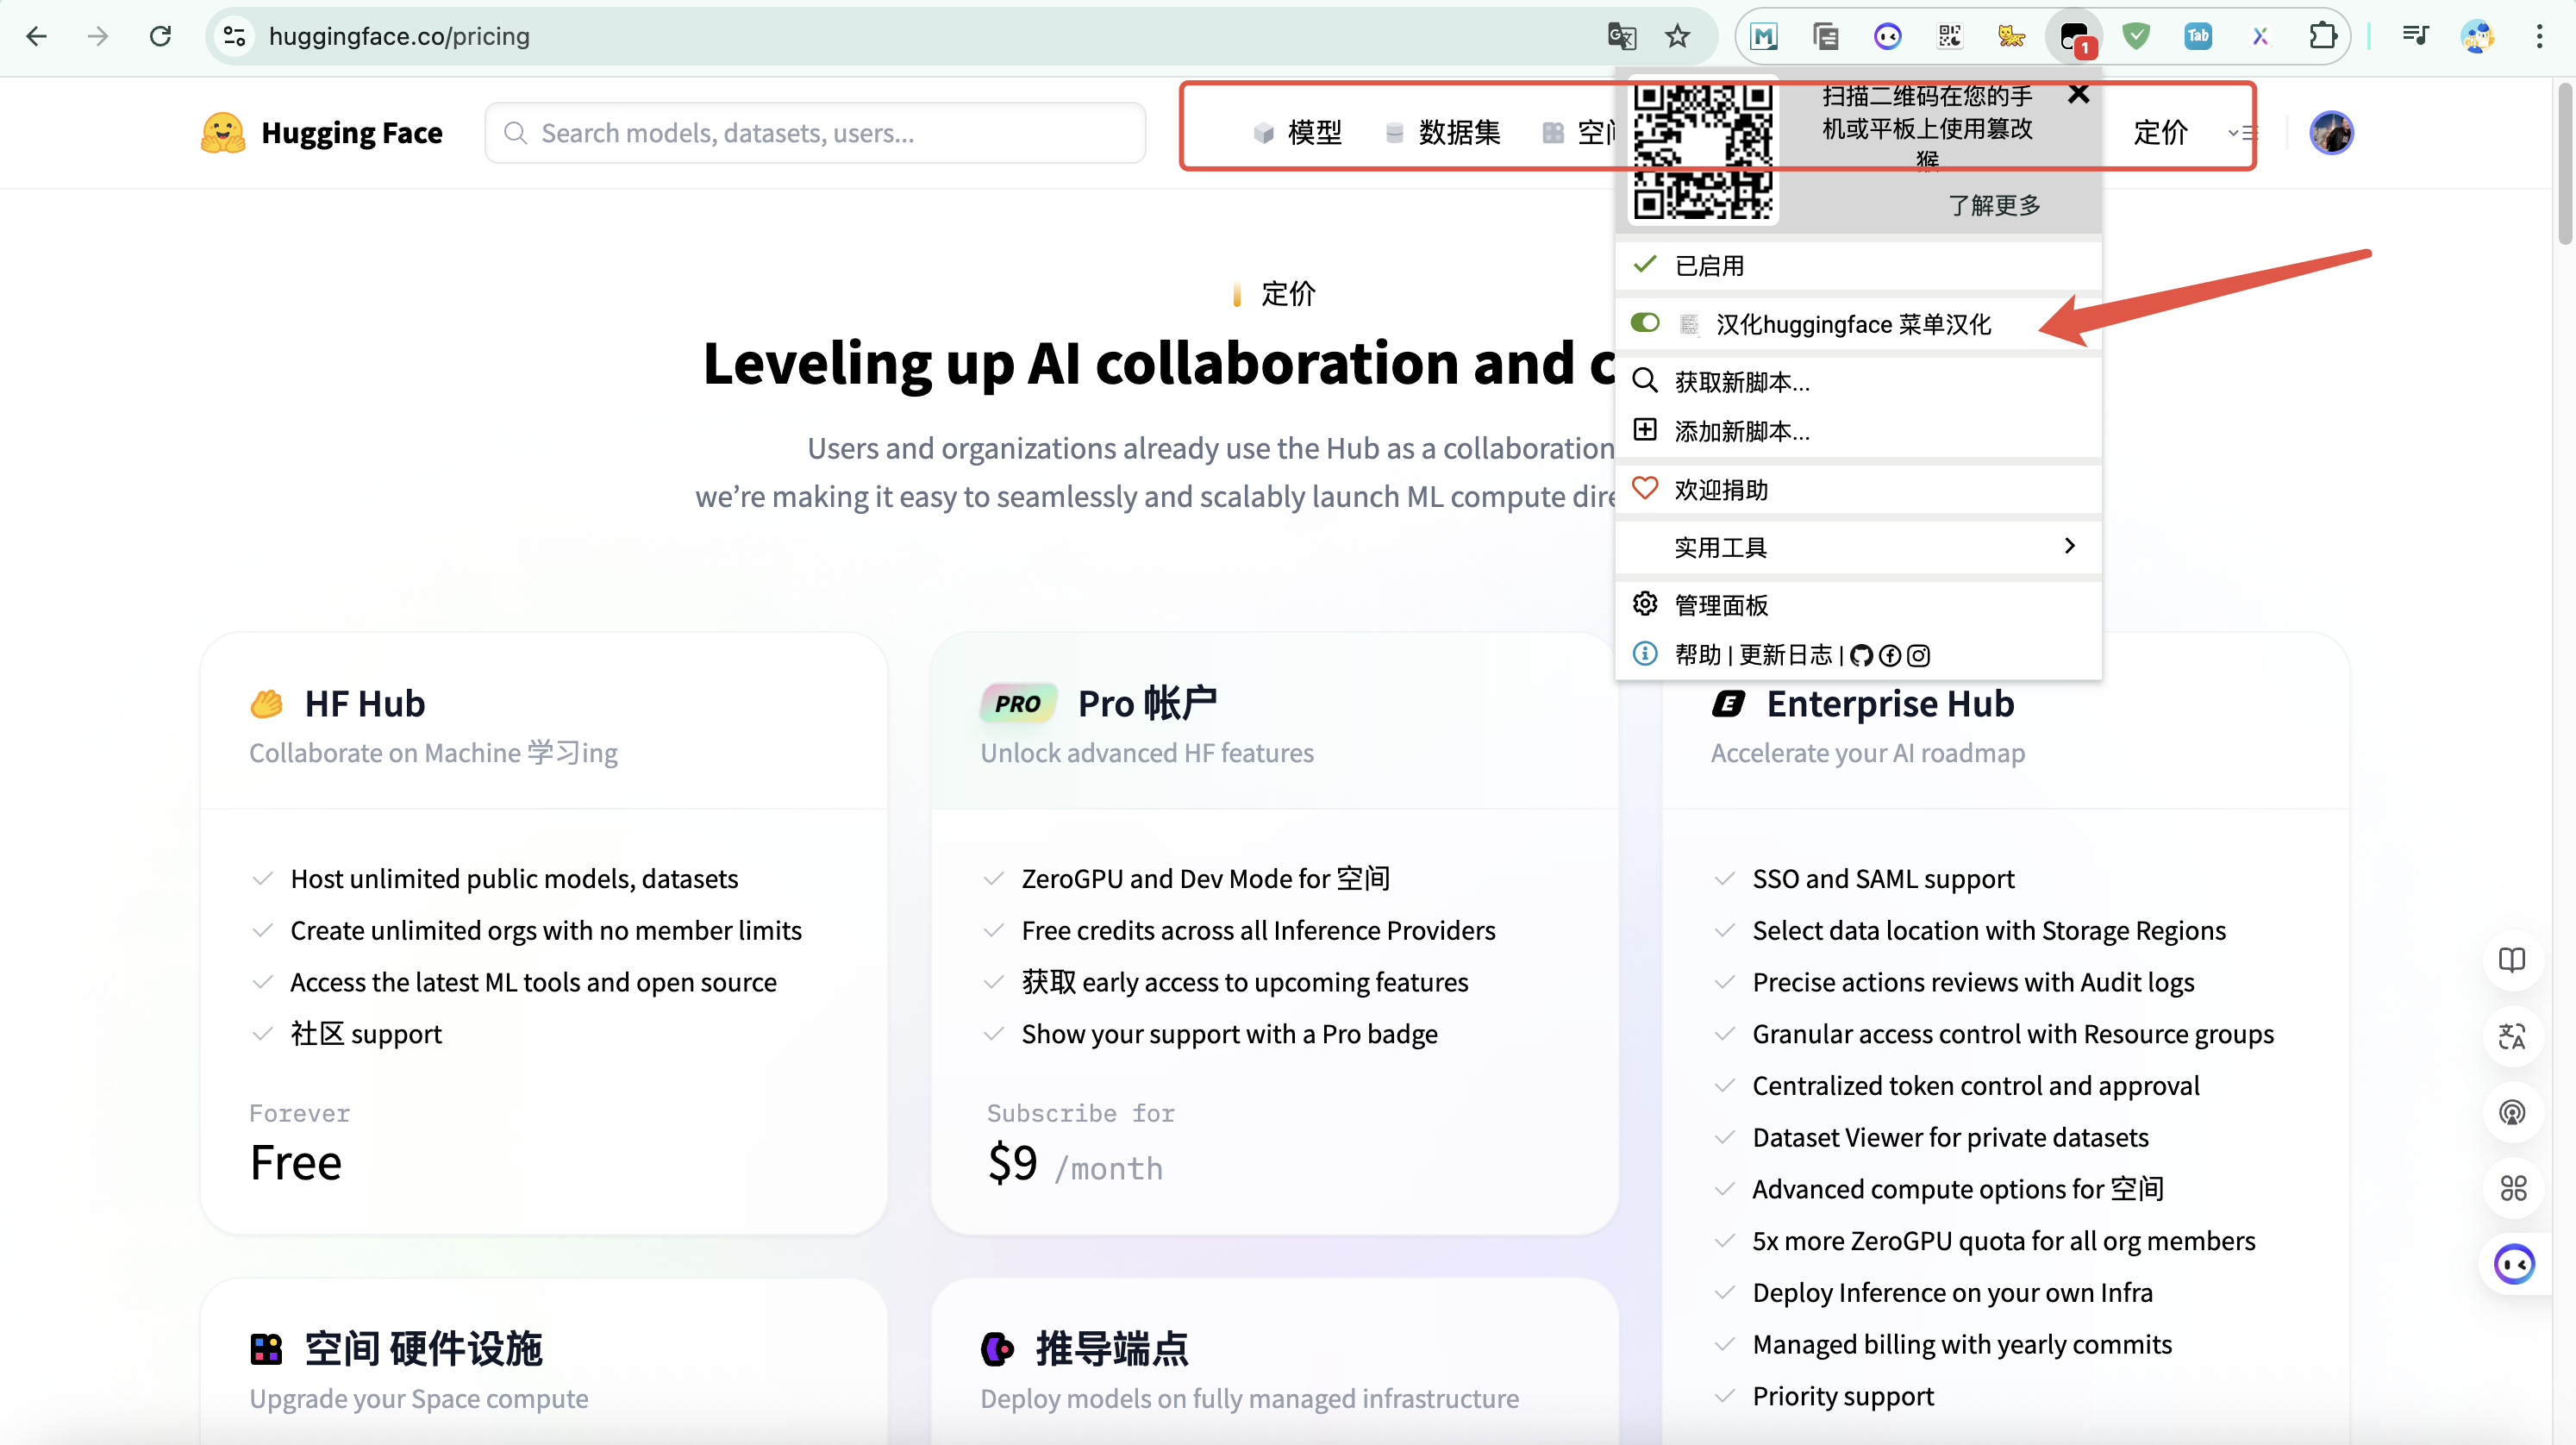
Task: Click the Hugging Face logo
Action: point(322,132)
